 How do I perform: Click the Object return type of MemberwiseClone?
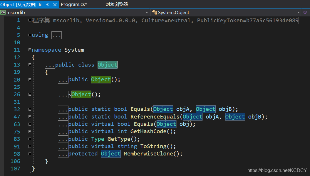[111, 154]
